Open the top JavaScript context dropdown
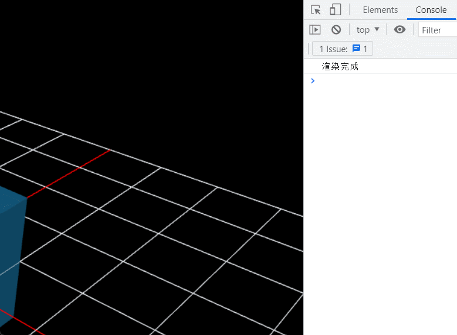The width and height of the screenshot is (457, 335). pyautogui.click(x=368, y=30)
